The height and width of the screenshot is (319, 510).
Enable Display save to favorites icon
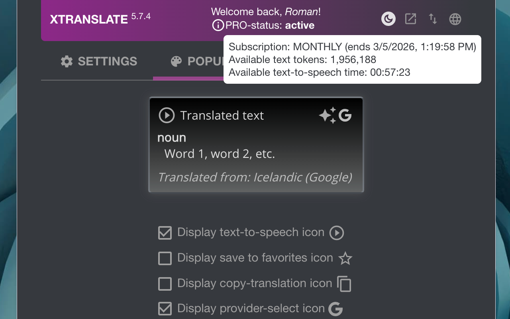pyautogui.click(x=165, y=258)
